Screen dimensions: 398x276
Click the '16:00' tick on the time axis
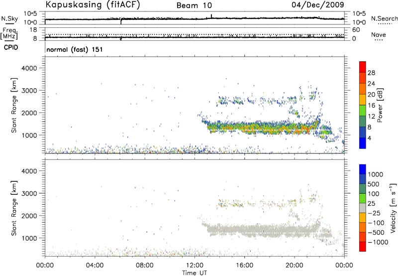[244, 265]
